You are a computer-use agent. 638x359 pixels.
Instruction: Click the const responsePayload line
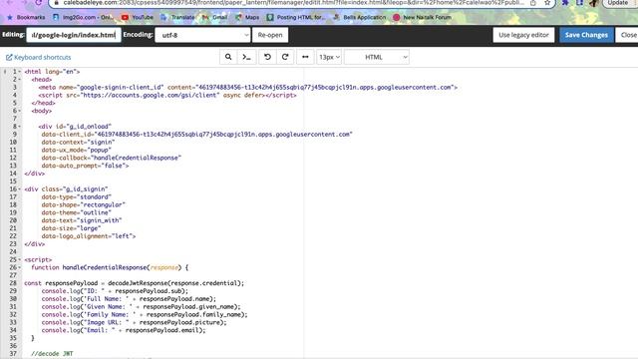click(x=135, y=283)
